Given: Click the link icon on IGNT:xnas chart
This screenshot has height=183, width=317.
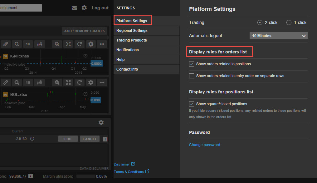Looking at the screenshot, I should [5, 44].
